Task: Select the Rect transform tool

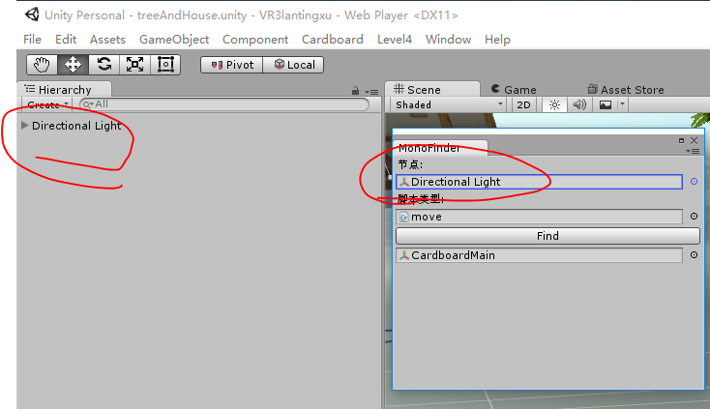Action: click(165, 65)
